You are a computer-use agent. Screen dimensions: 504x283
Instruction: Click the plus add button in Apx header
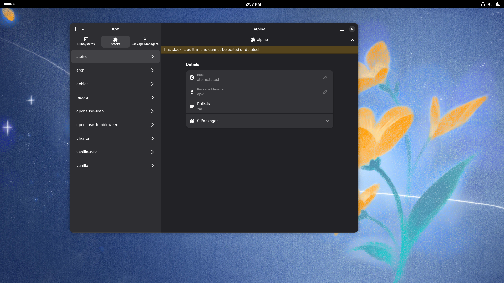pos(76,29)
